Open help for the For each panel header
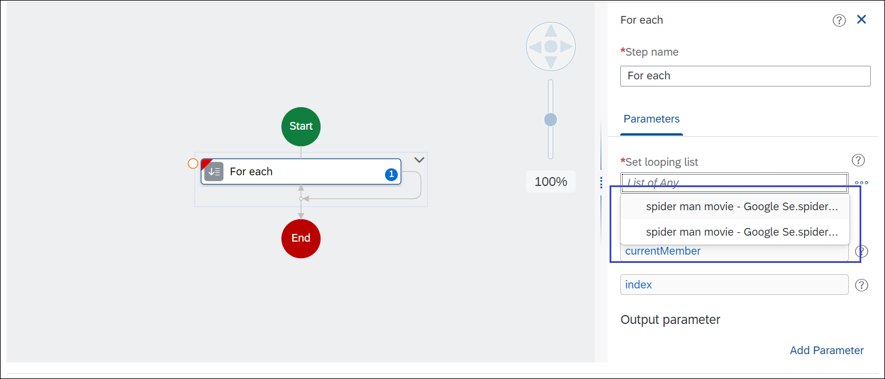 839,20
